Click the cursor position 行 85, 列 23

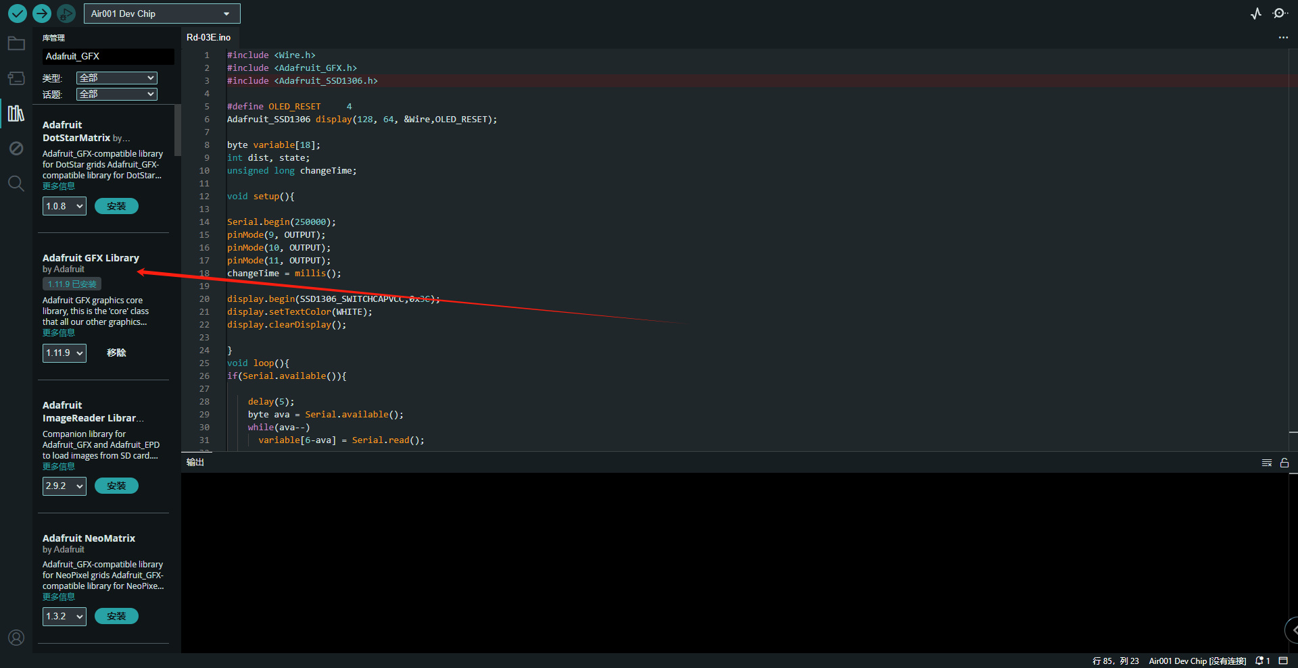[1115, 661]
